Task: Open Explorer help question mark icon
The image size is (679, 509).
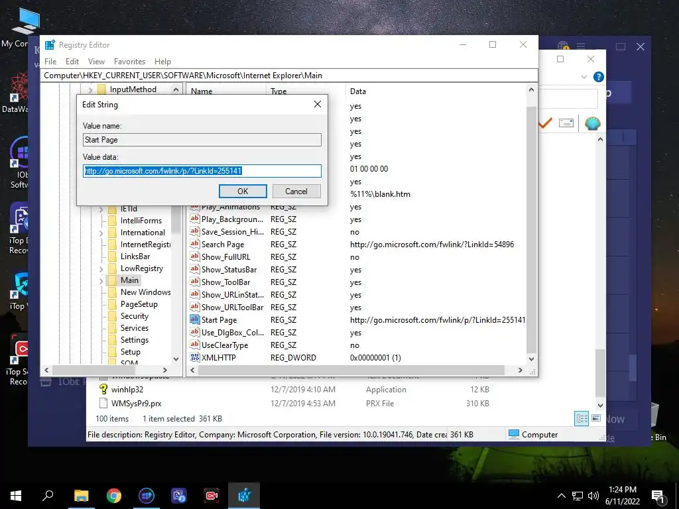Action: coord(599,77)
